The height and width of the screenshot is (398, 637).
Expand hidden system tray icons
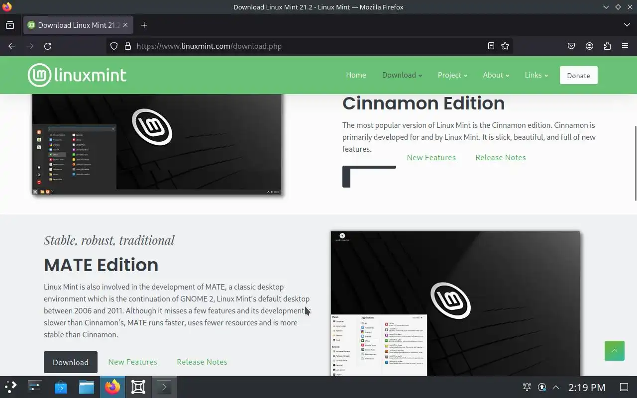click(x=556, y=387)
